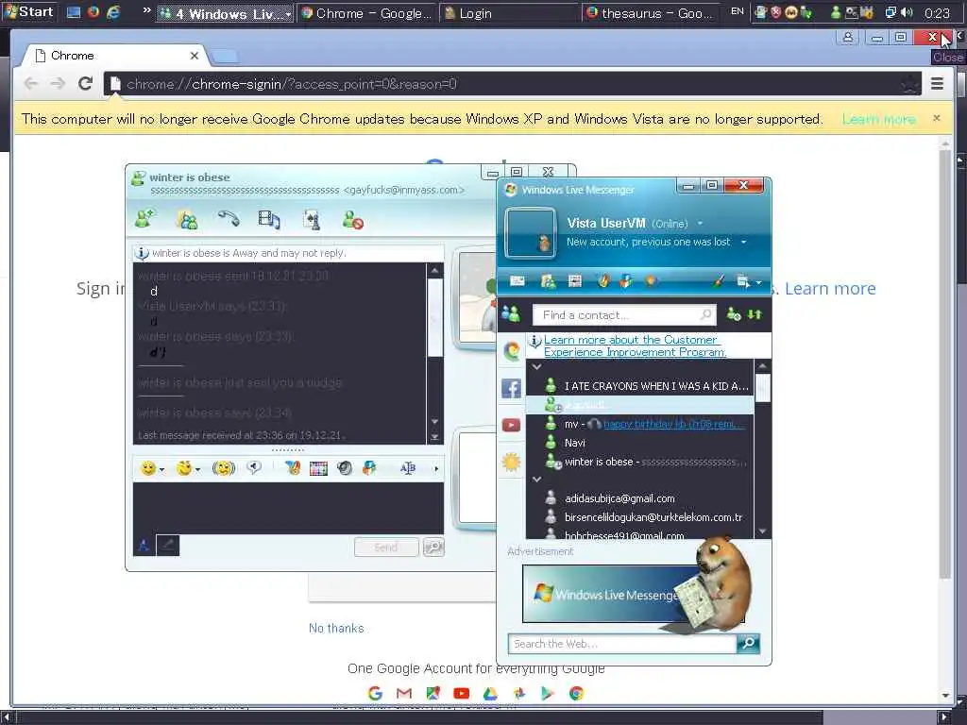Switch to text typing mode
The height and width of the screenshot is (725, 967).
(x=144, y=545)
